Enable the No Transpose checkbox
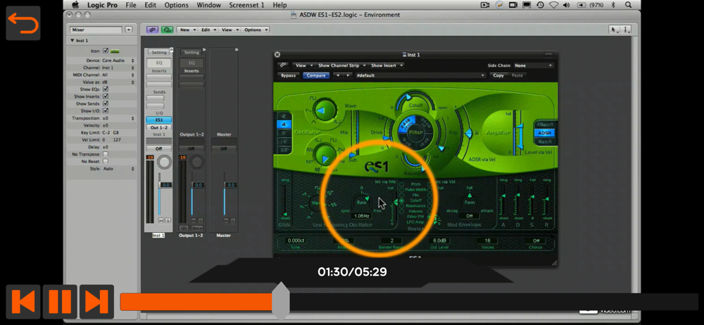The width and height of the screenshot is (704, 325). (106, 154)
